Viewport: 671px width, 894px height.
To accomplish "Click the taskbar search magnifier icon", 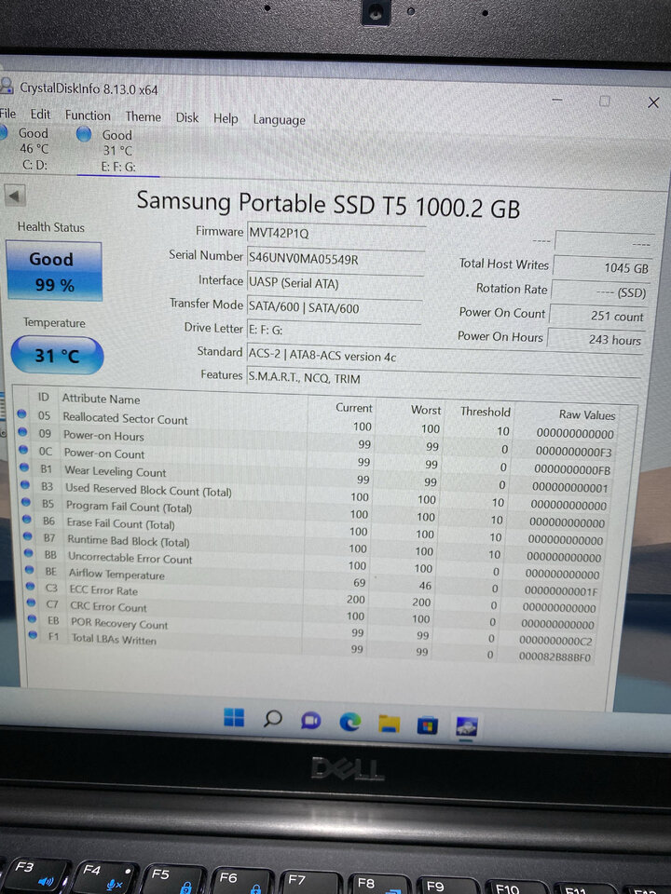I will click(x=273, y=718).
